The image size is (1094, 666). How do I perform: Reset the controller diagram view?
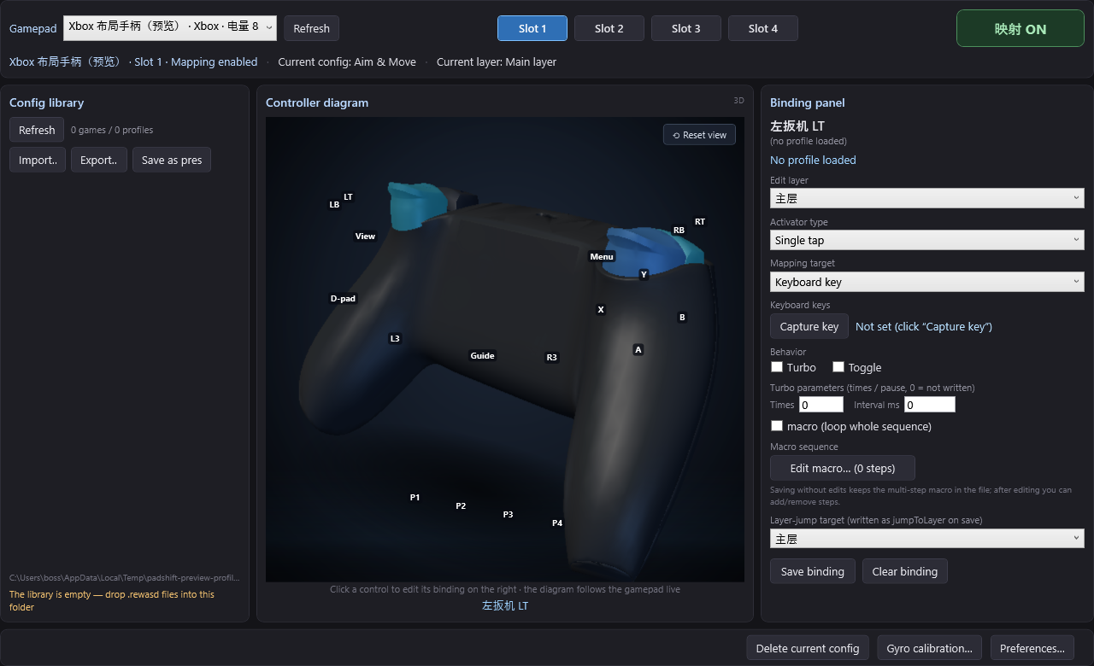[699, 135]
